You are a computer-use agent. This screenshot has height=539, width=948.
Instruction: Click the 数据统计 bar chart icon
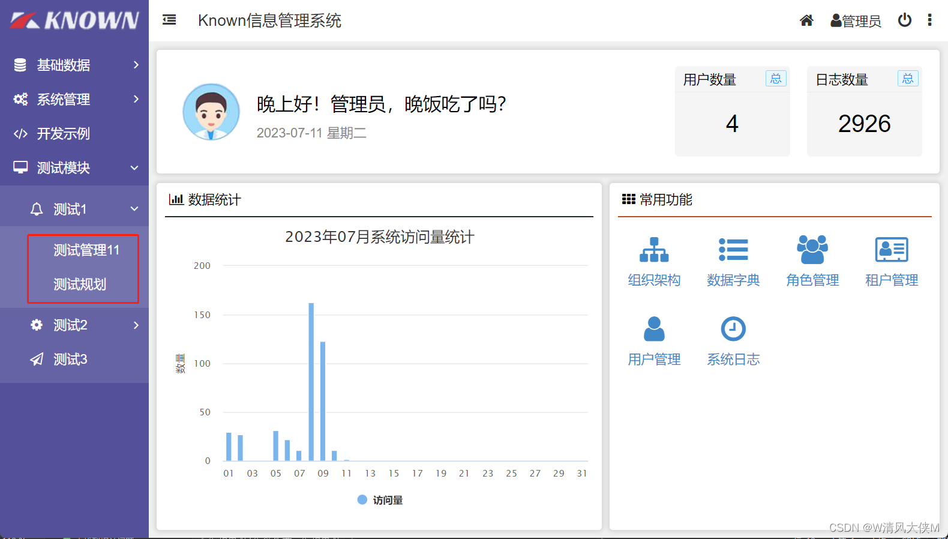pyautogui.click(x=176, y=199)
